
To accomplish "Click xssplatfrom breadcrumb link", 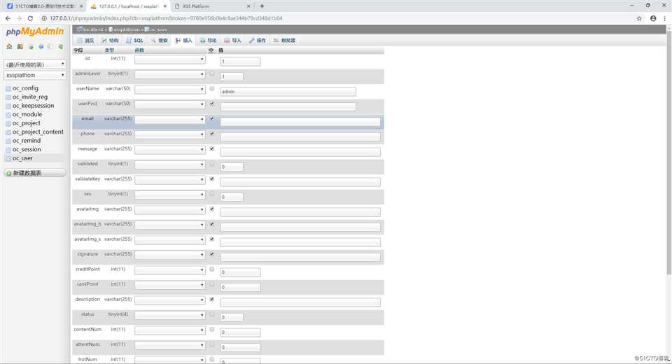I will pyautogui.click(x=127, y=29).
